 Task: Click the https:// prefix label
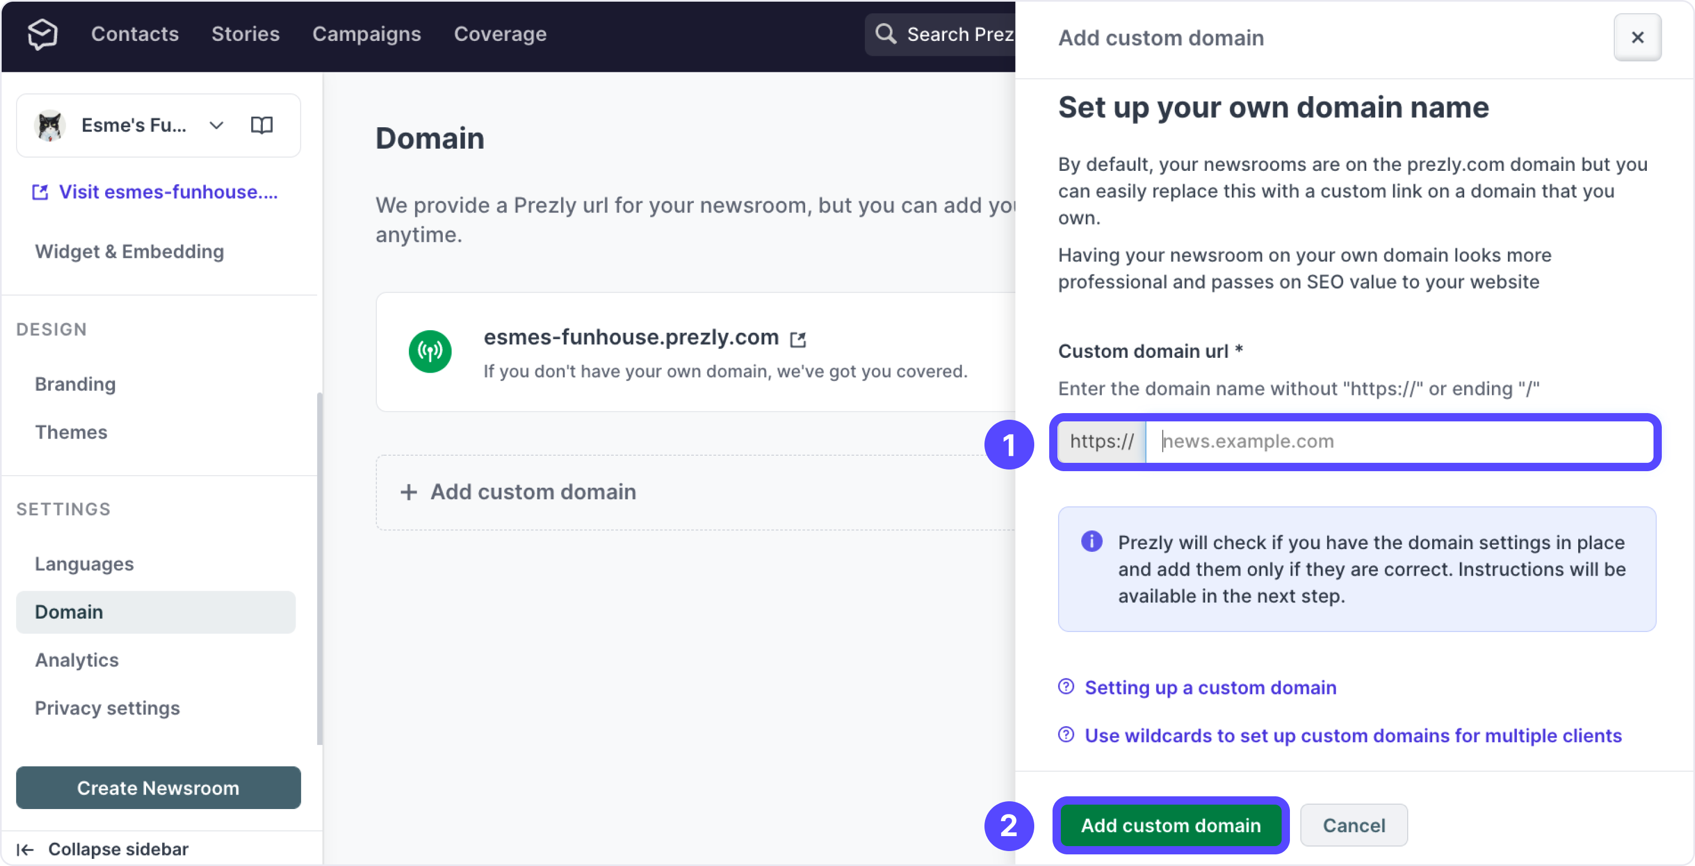[1101, 442]
